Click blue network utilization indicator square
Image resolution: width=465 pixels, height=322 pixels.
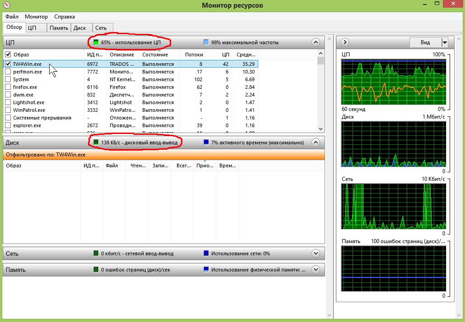pyautogui.click(x=206, y=253)
